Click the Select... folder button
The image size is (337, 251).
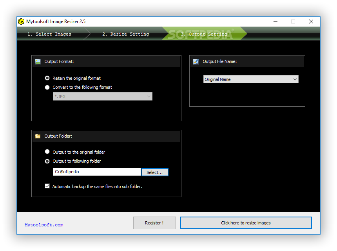click(x=155, y=172)
